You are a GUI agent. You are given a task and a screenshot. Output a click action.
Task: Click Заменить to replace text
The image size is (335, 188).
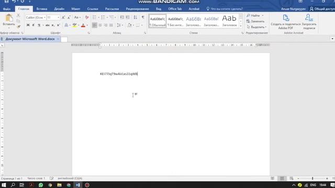point(255,21)
